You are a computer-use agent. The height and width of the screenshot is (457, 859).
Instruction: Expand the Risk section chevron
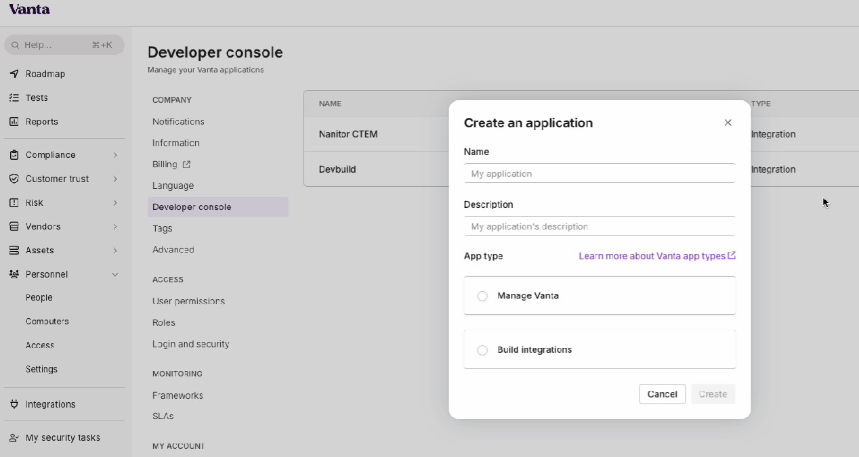[115, 203]
